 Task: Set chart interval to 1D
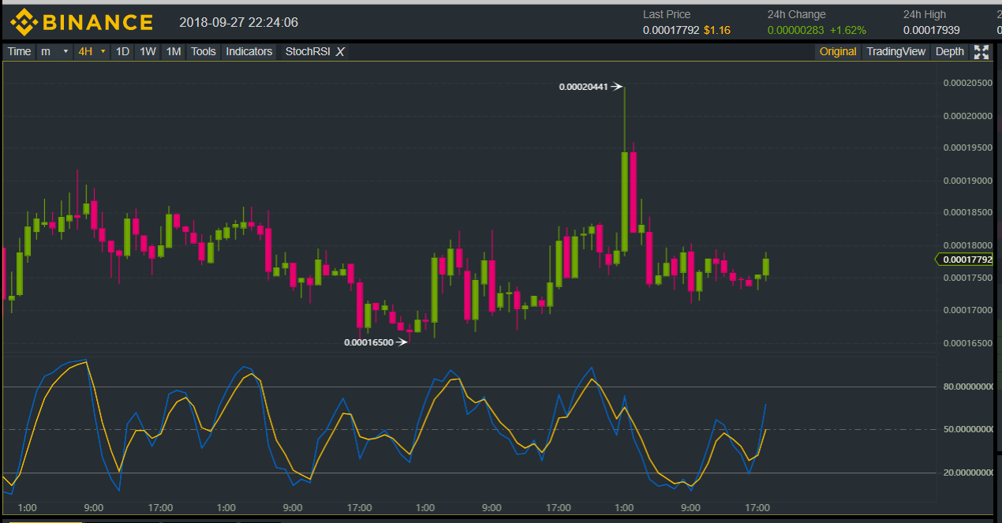pos(122,52)
